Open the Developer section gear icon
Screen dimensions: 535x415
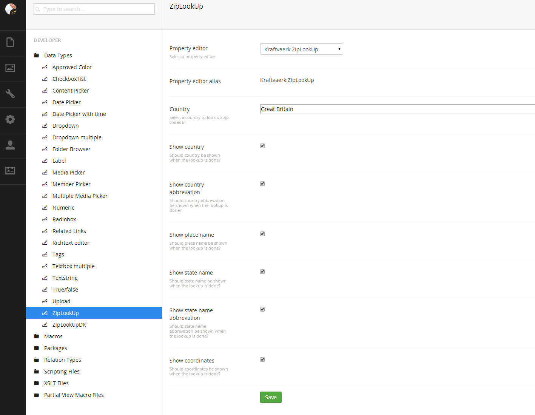[10, 119]
